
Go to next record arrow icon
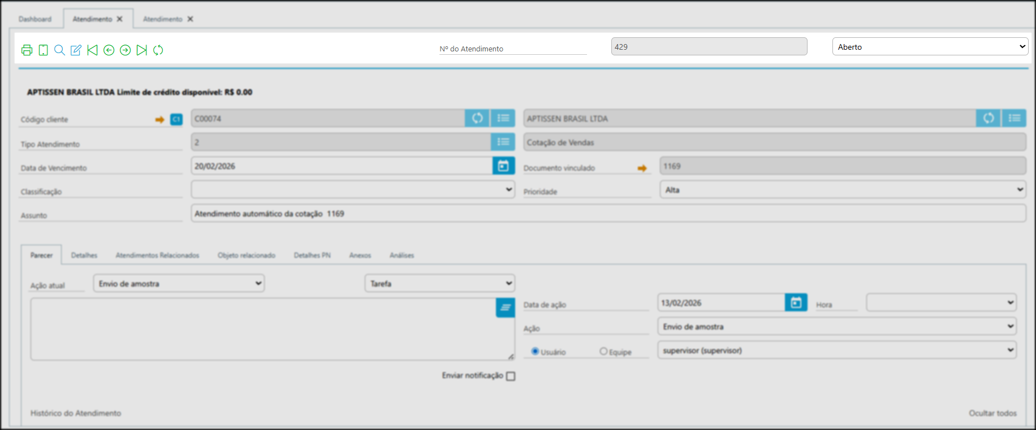click(125, 50)
